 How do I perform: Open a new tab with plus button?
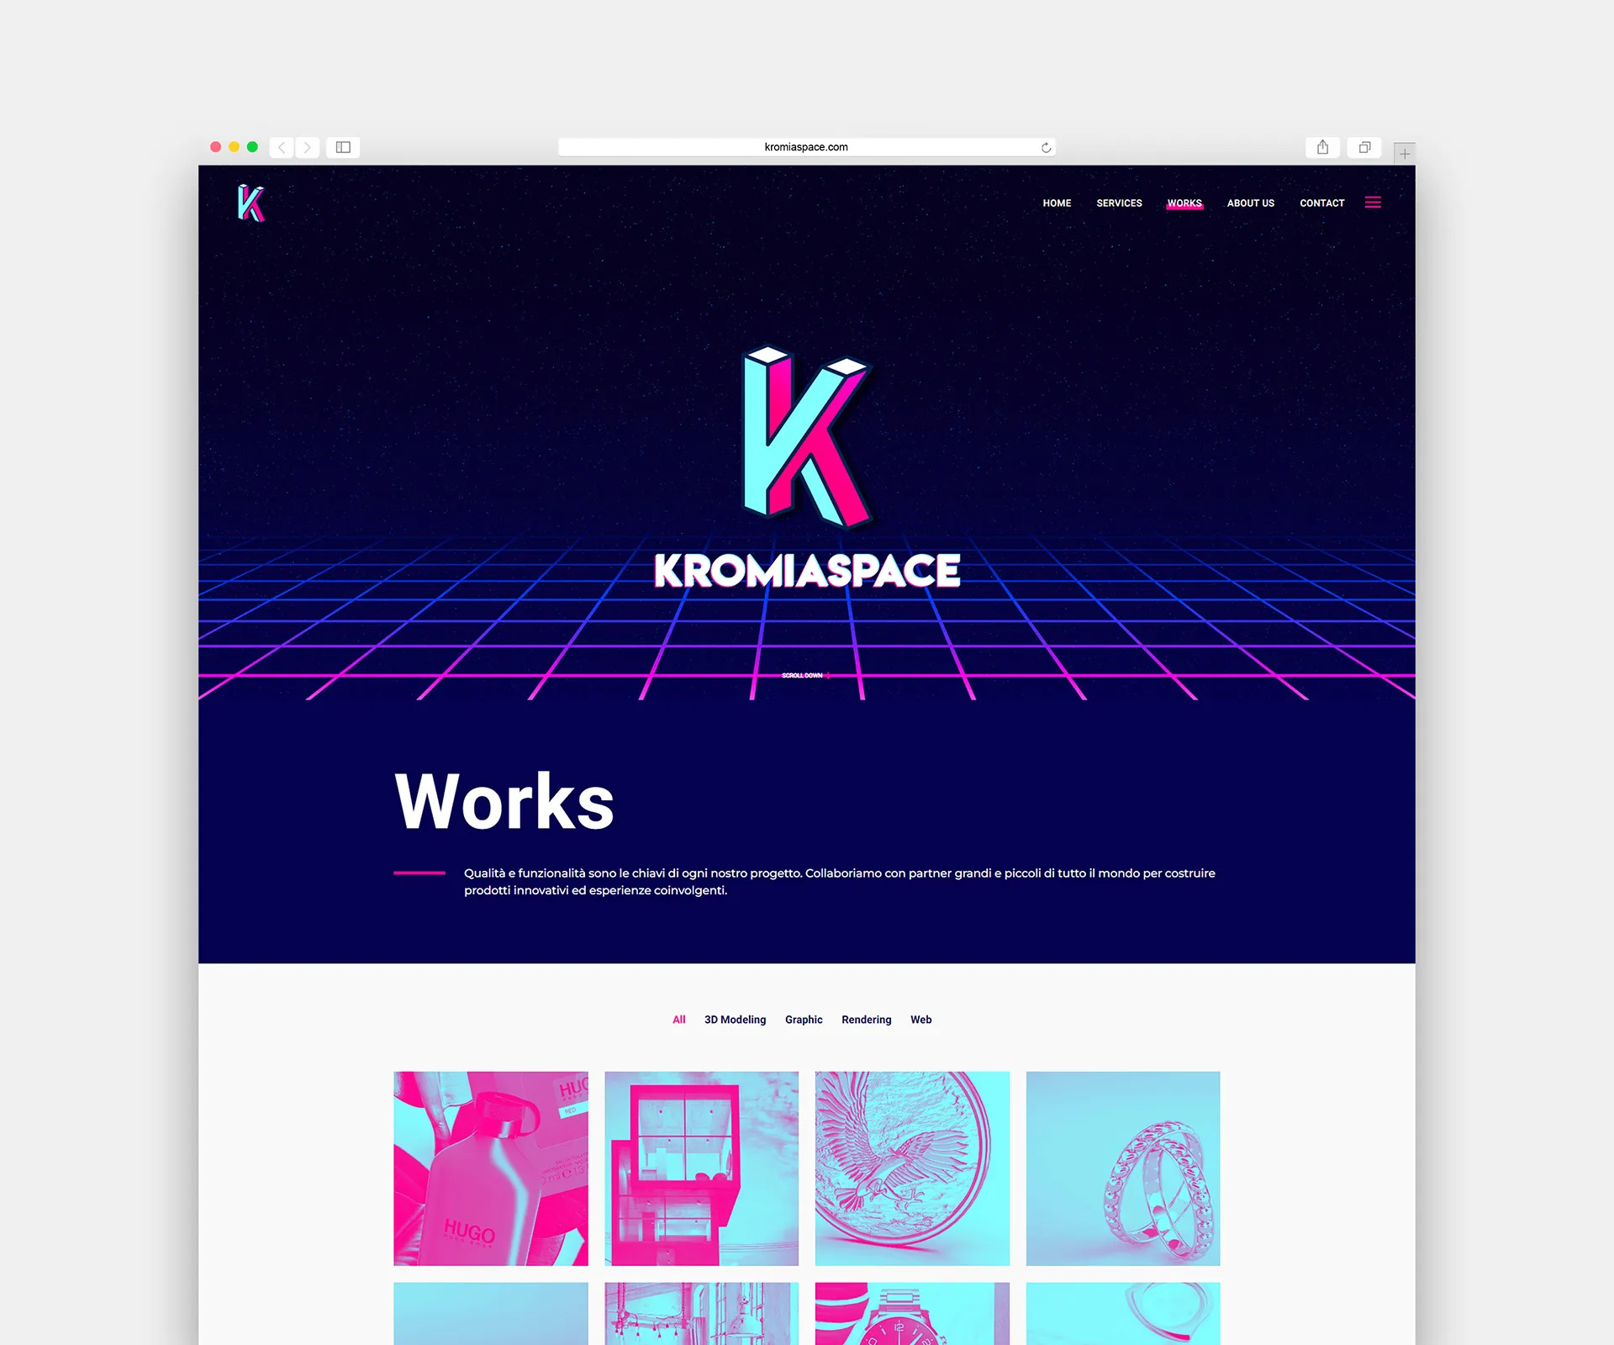click(1404, 154)
